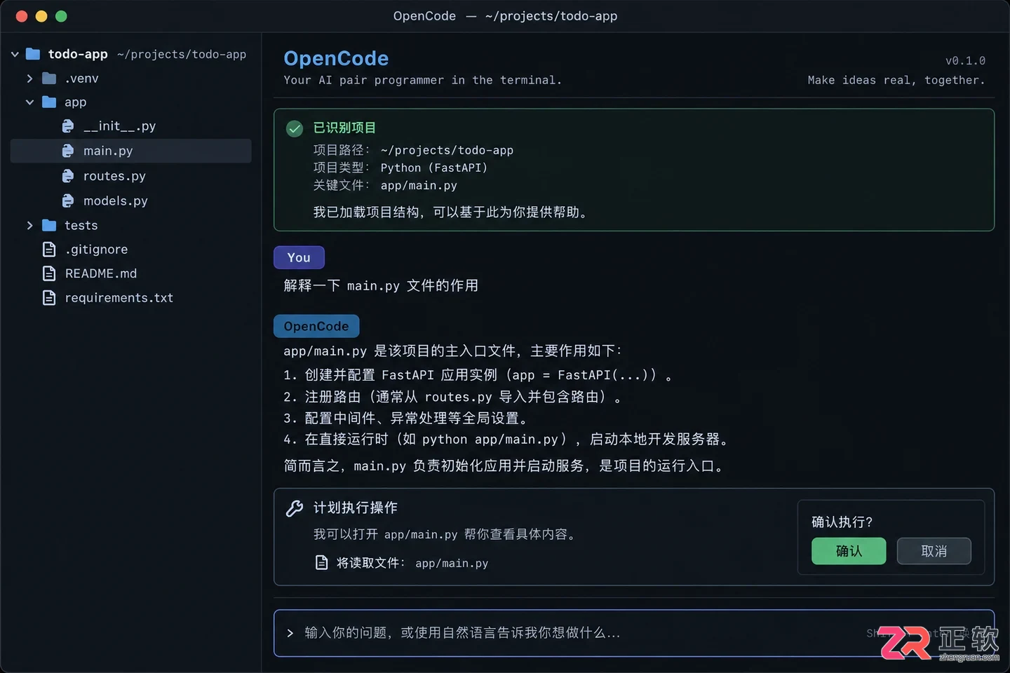Image resolution: width=1010 pixels, height=673 pixels.
Task: Click the 计划执行操作 heading
Action: [x=356, y=508]
